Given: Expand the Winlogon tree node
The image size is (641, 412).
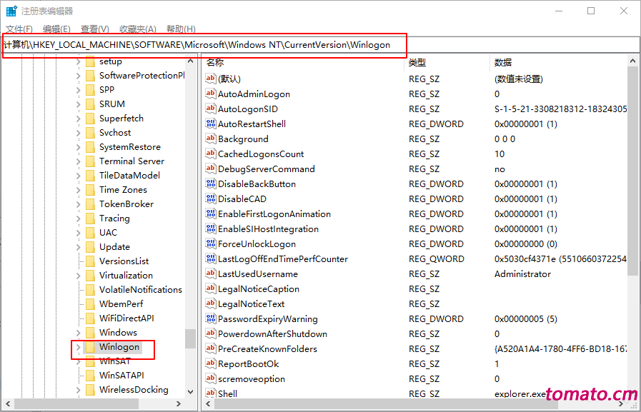Looking at the screenshot, I should point(78,348).
